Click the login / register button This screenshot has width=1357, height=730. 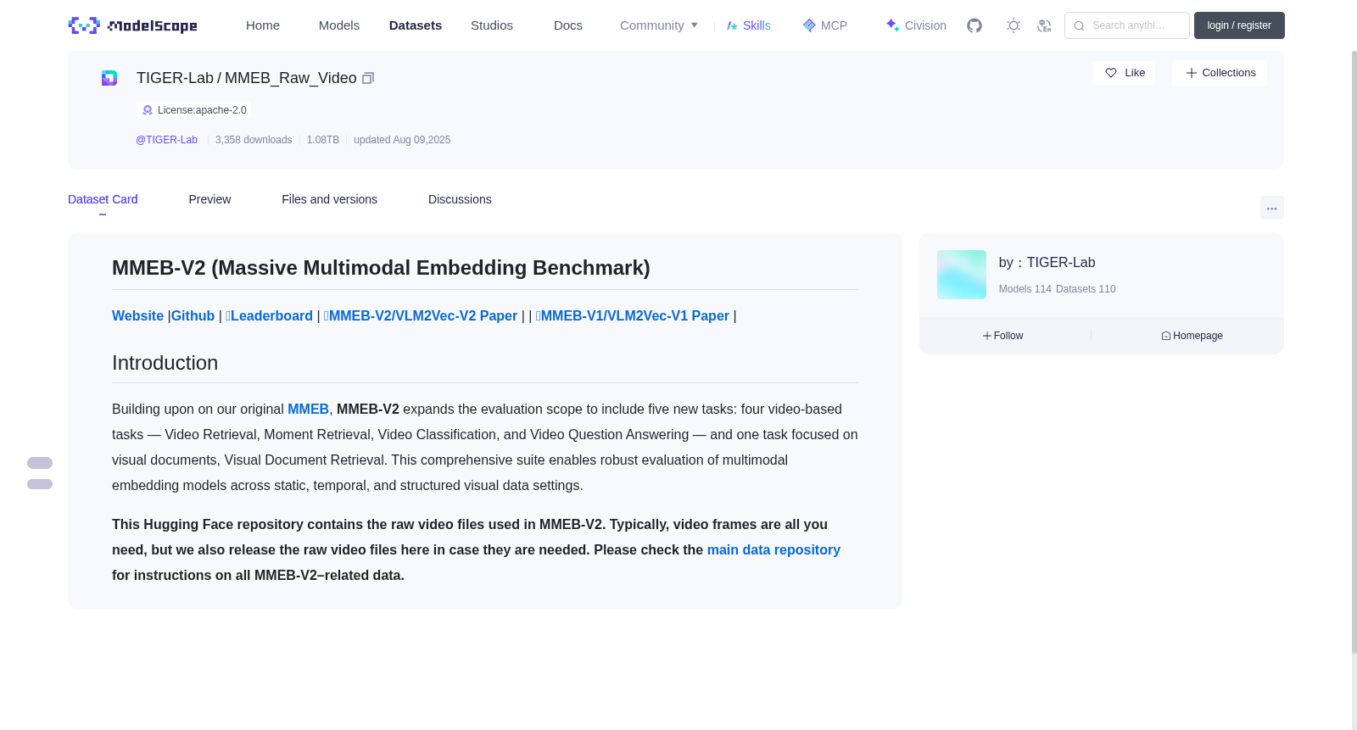pos(1239,25)
